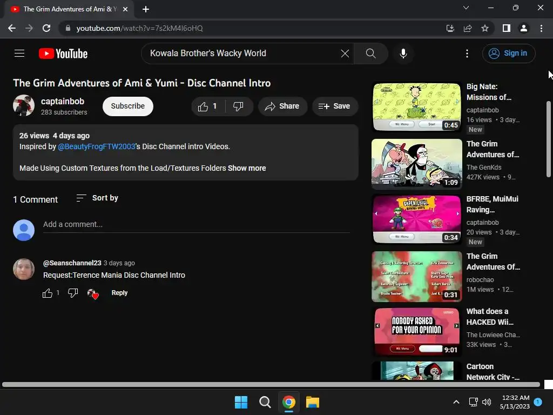Dislike the video
Viewport: 553px width, 415px height.
pyautogui.click(x=239, y=106)
